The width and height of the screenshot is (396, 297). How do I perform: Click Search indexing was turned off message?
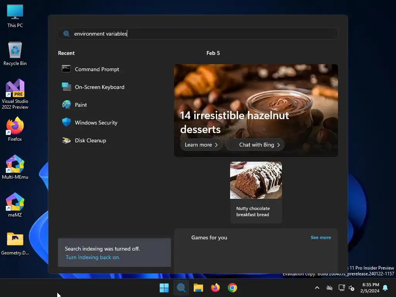[102, 249]
